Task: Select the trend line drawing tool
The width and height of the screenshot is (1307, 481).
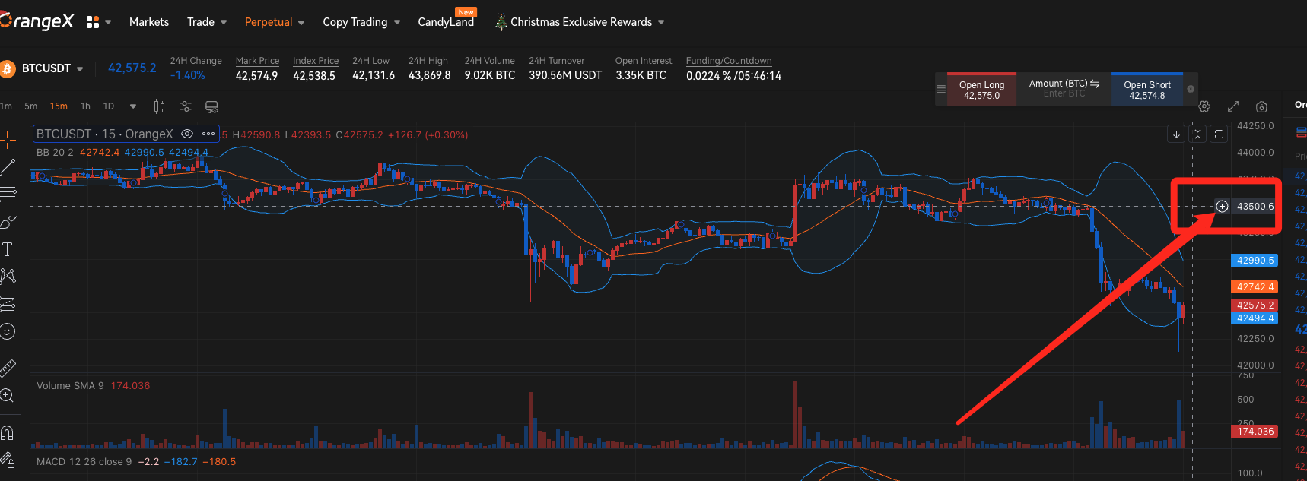Action: (x=8, y=166)
